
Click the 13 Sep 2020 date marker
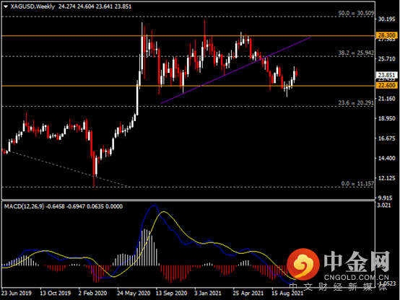click(x=171, y=293)
